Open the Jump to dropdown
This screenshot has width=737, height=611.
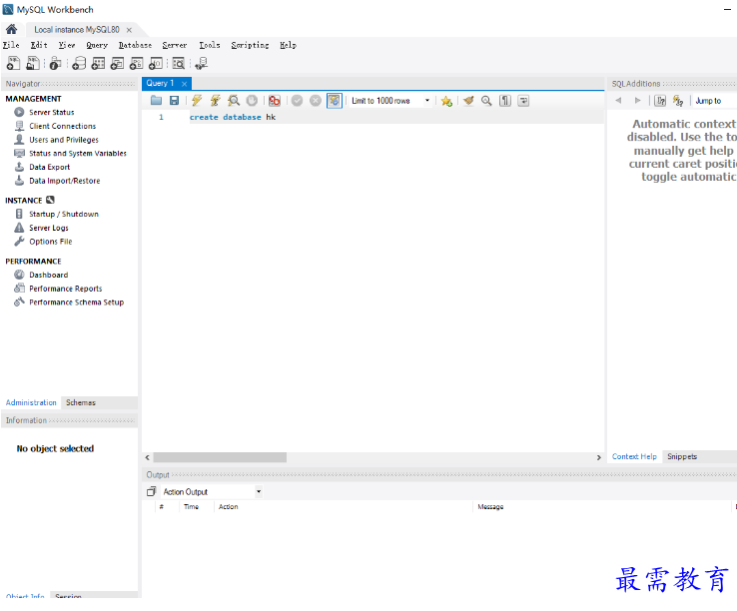pyautogui.click(x=714, y=101)
